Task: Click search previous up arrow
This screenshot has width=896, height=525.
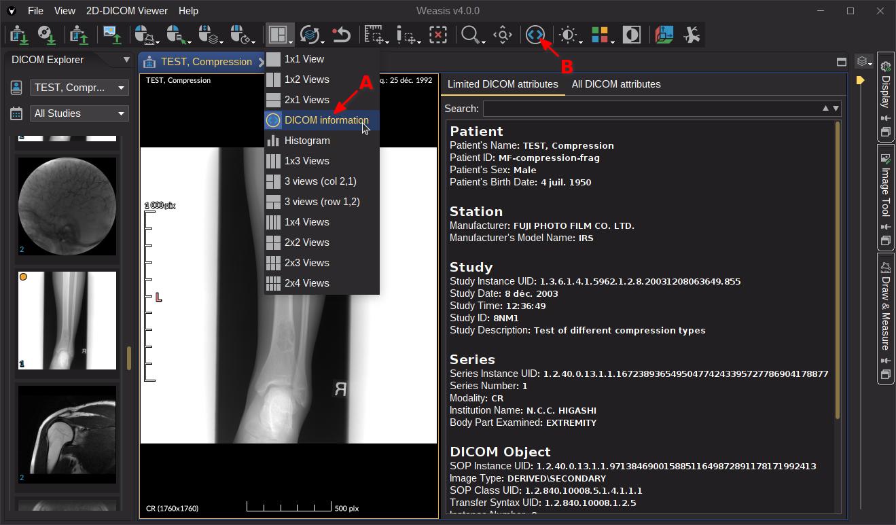Action: (826, 108)
